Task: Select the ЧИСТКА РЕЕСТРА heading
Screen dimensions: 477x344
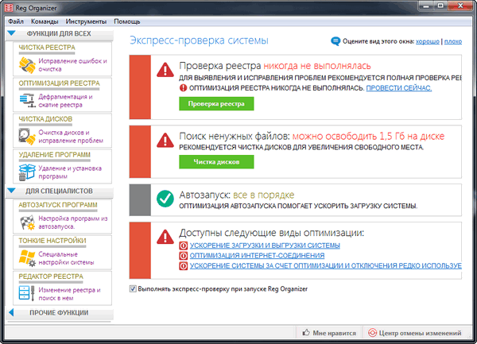Action: [x=47, y=48]
